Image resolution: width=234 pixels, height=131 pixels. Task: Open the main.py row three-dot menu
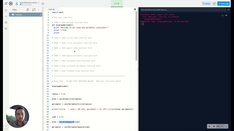pyautogui.click(x=41, y=15)
